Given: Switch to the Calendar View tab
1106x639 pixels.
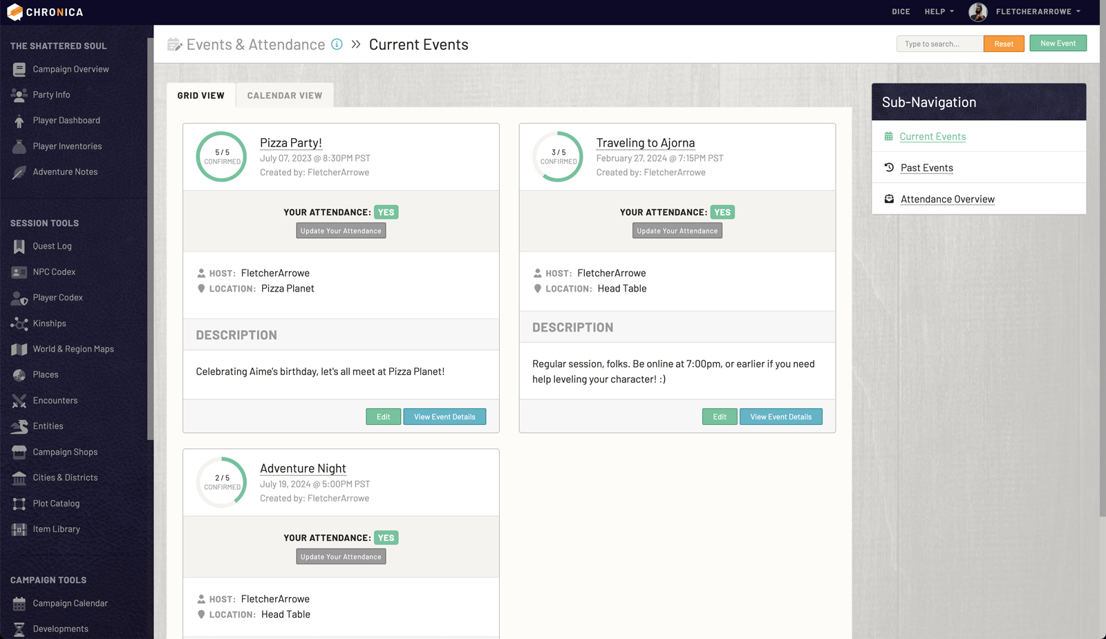Looking at the screenshot, I should click(x=285, y=95).
